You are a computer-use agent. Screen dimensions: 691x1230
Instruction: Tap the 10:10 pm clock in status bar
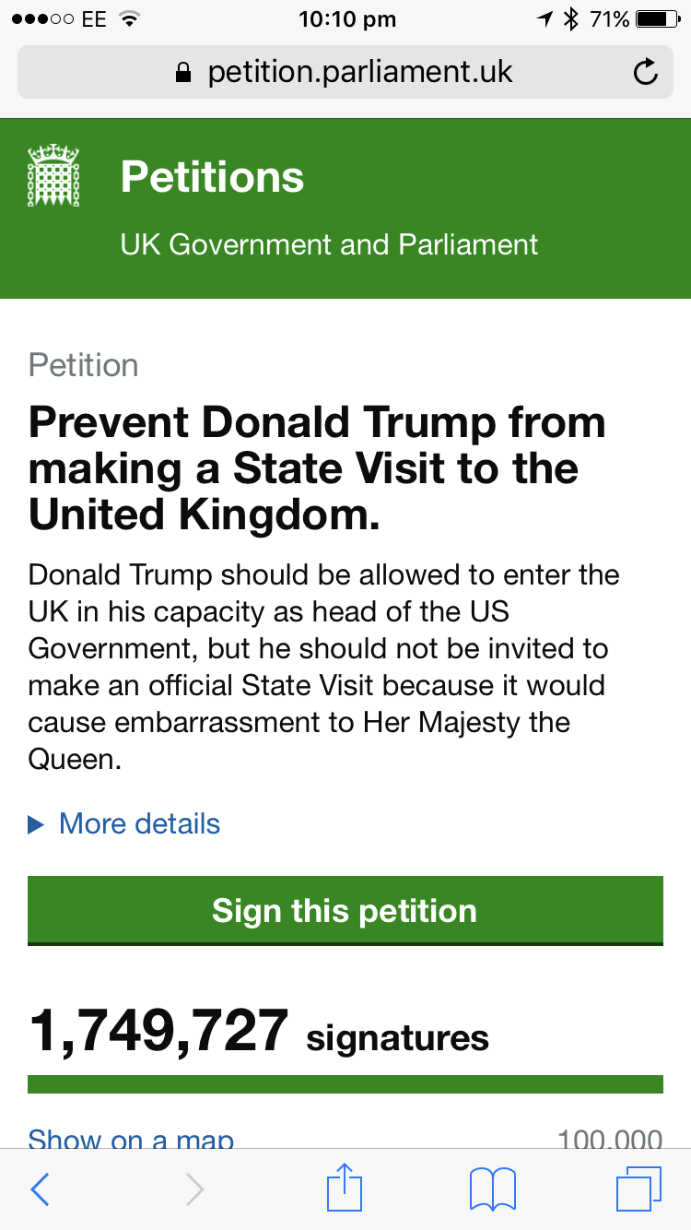coord(347,19)
